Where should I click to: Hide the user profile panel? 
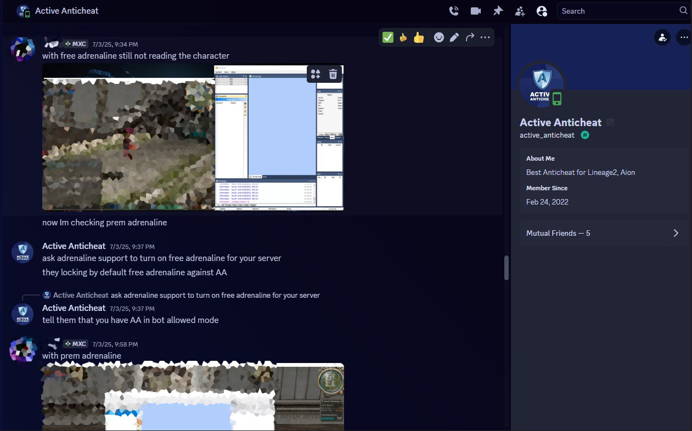point(542,11)
